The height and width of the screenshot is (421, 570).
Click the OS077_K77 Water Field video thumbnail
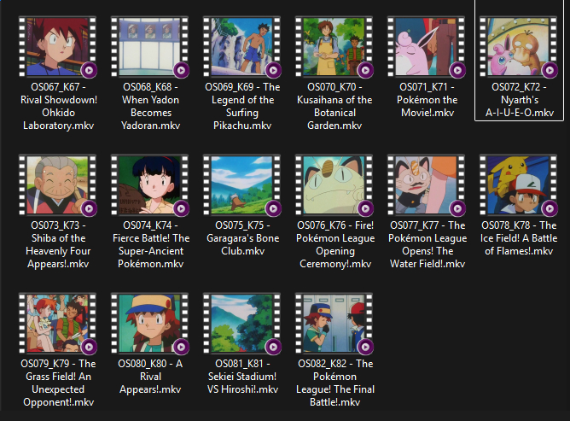point(427,184)
